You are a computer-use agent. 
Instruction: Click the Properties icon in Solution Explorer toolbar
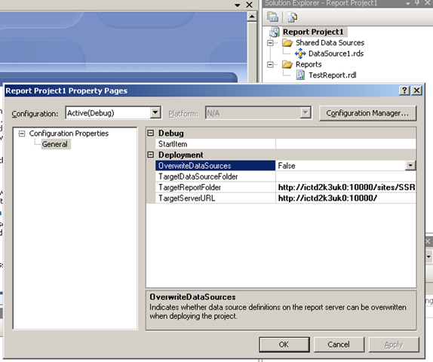coord(272,17)
